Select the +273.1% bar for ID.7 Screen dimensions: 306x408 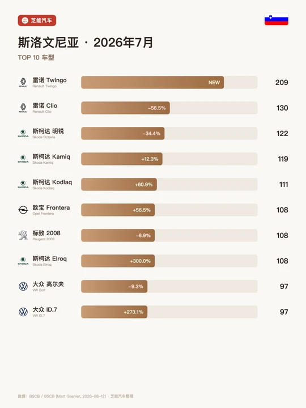(x=114, y=312)
